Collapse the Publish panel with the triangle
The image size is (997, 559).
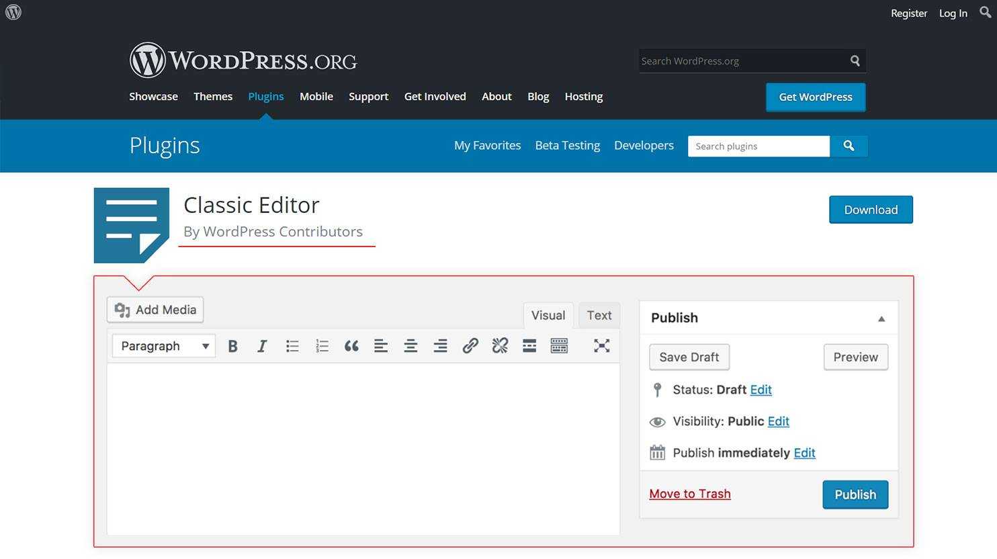click(x=881, y=318)
